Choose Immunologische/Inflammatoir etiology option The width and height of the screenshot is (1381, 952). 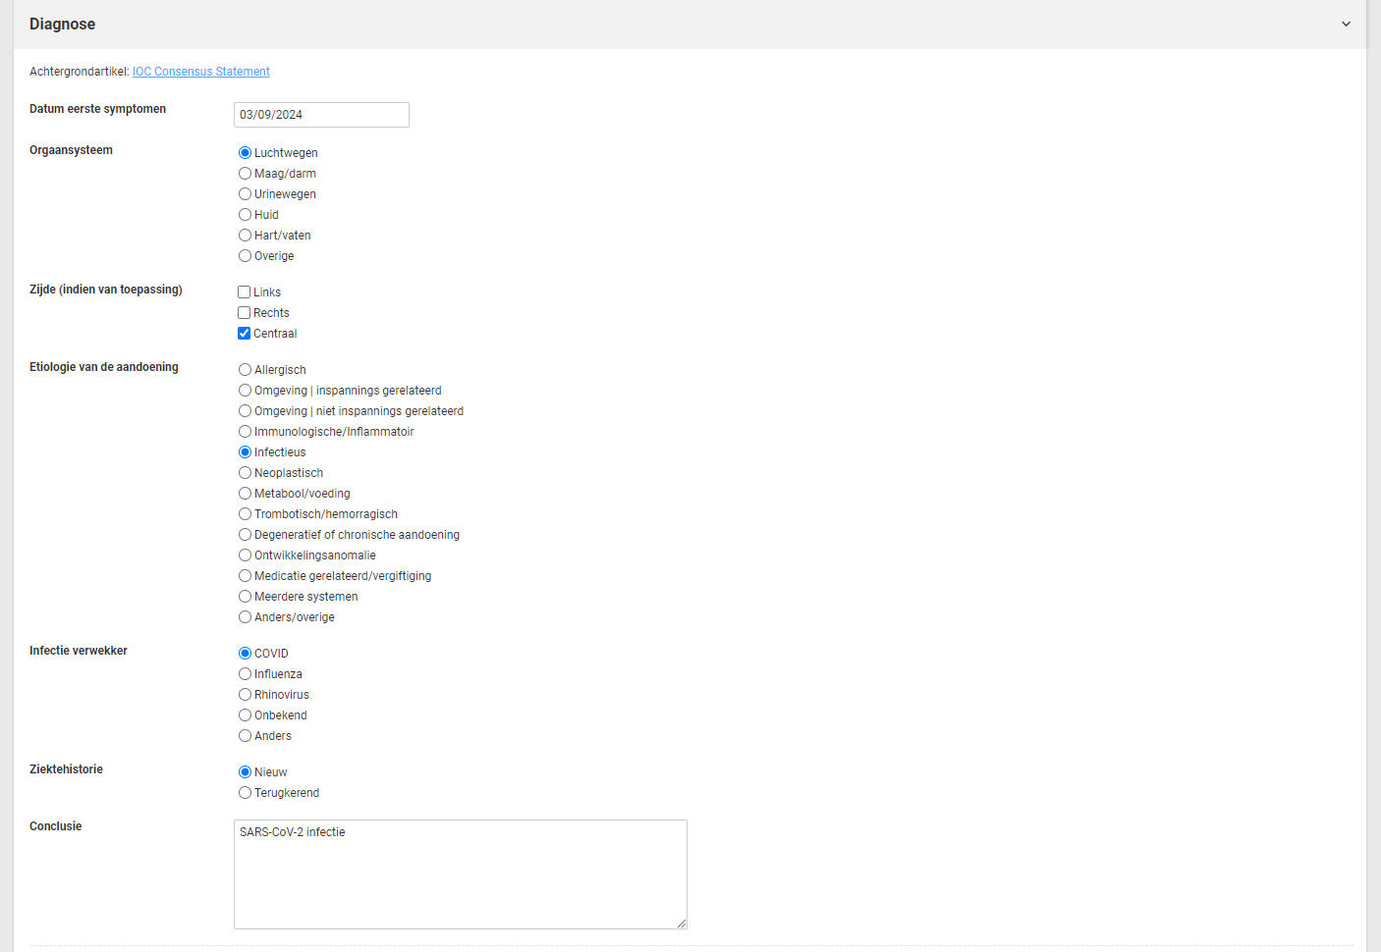245,432
